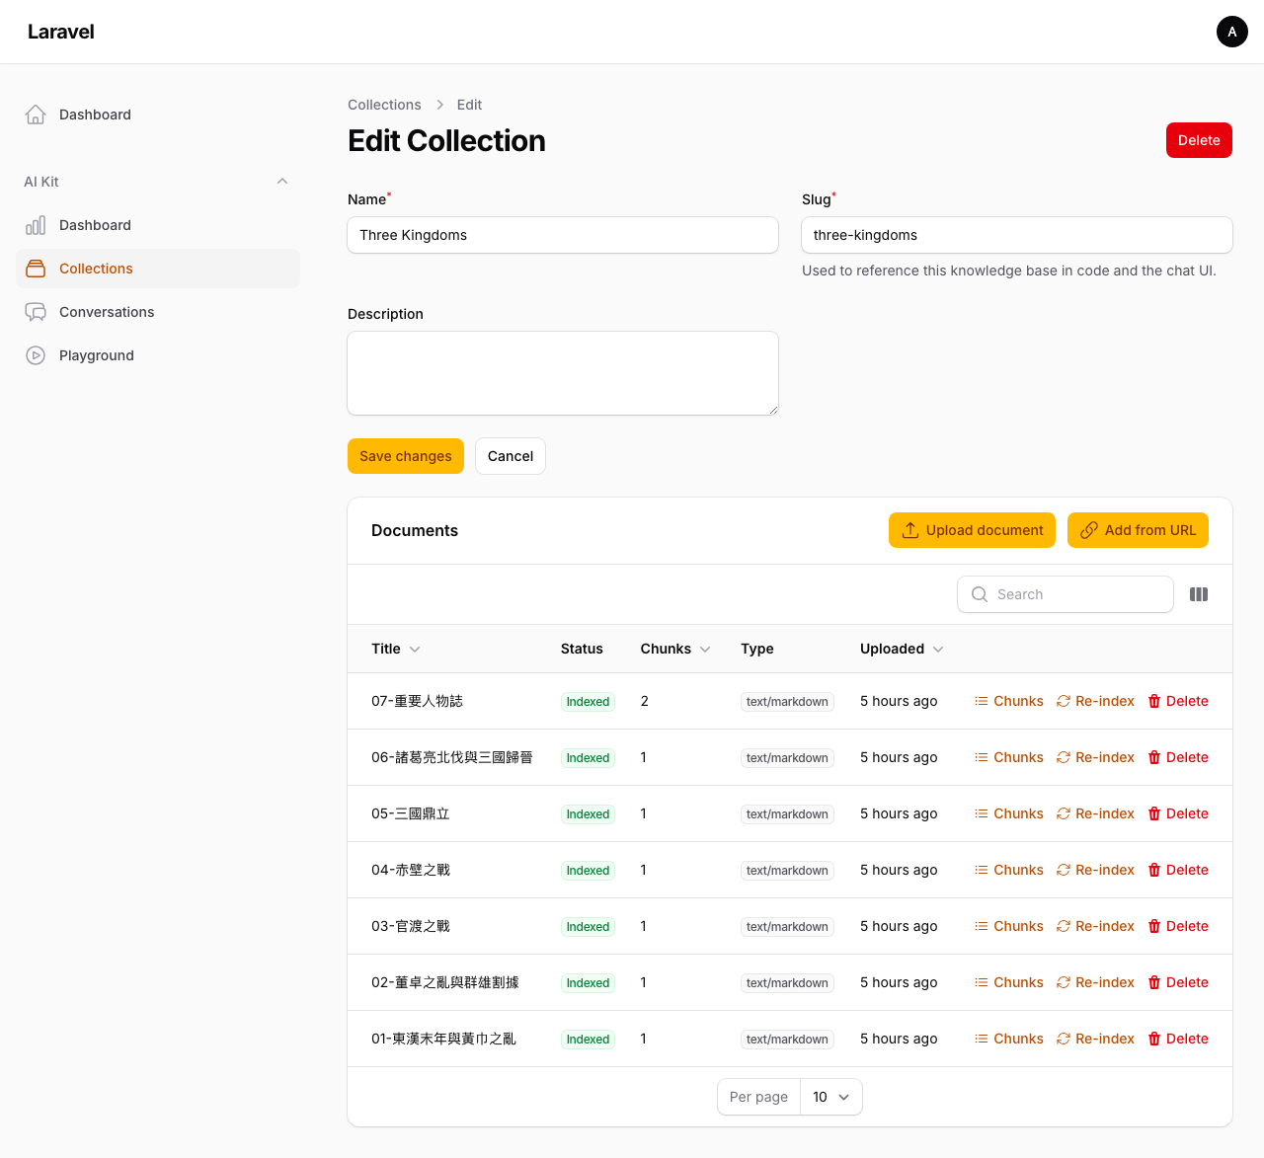The height and width of the screenshot is (1158, 1264).
Task: Click Re-index link for 02-董卓之亂與群雄割據
Action: [1095, 982]
